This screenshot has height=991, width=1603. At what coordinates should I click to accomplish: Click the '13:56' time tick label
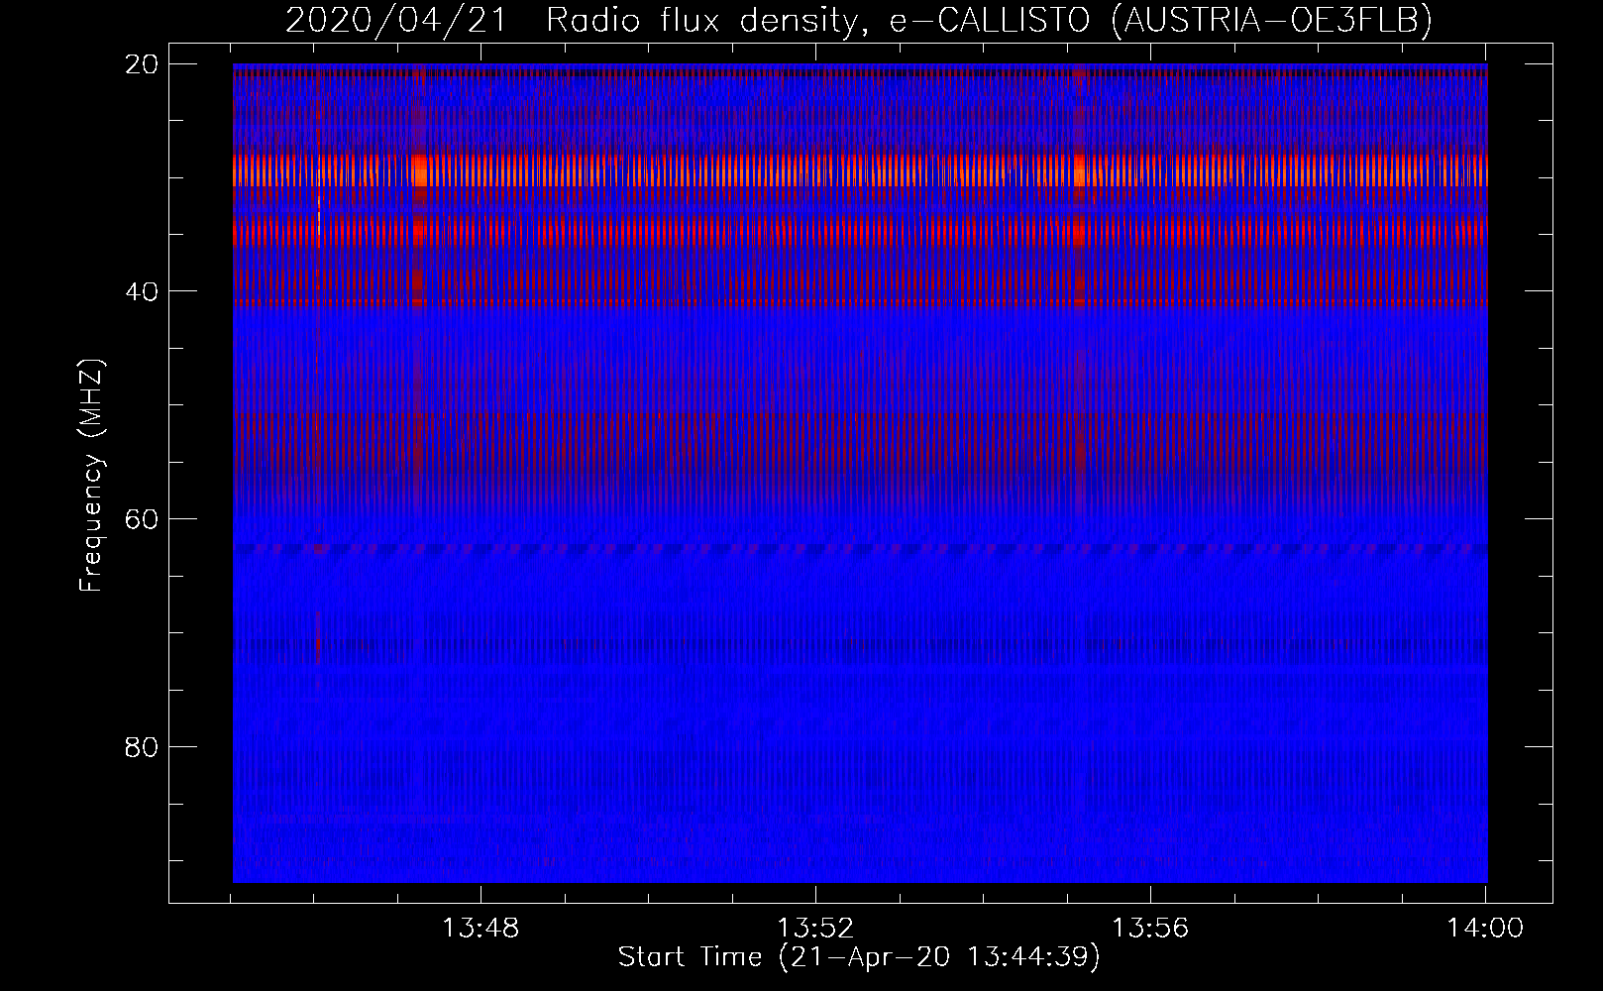1150,929
